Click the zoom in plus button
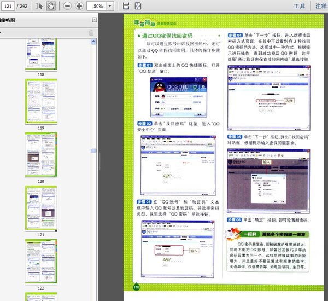 [80, 6]
